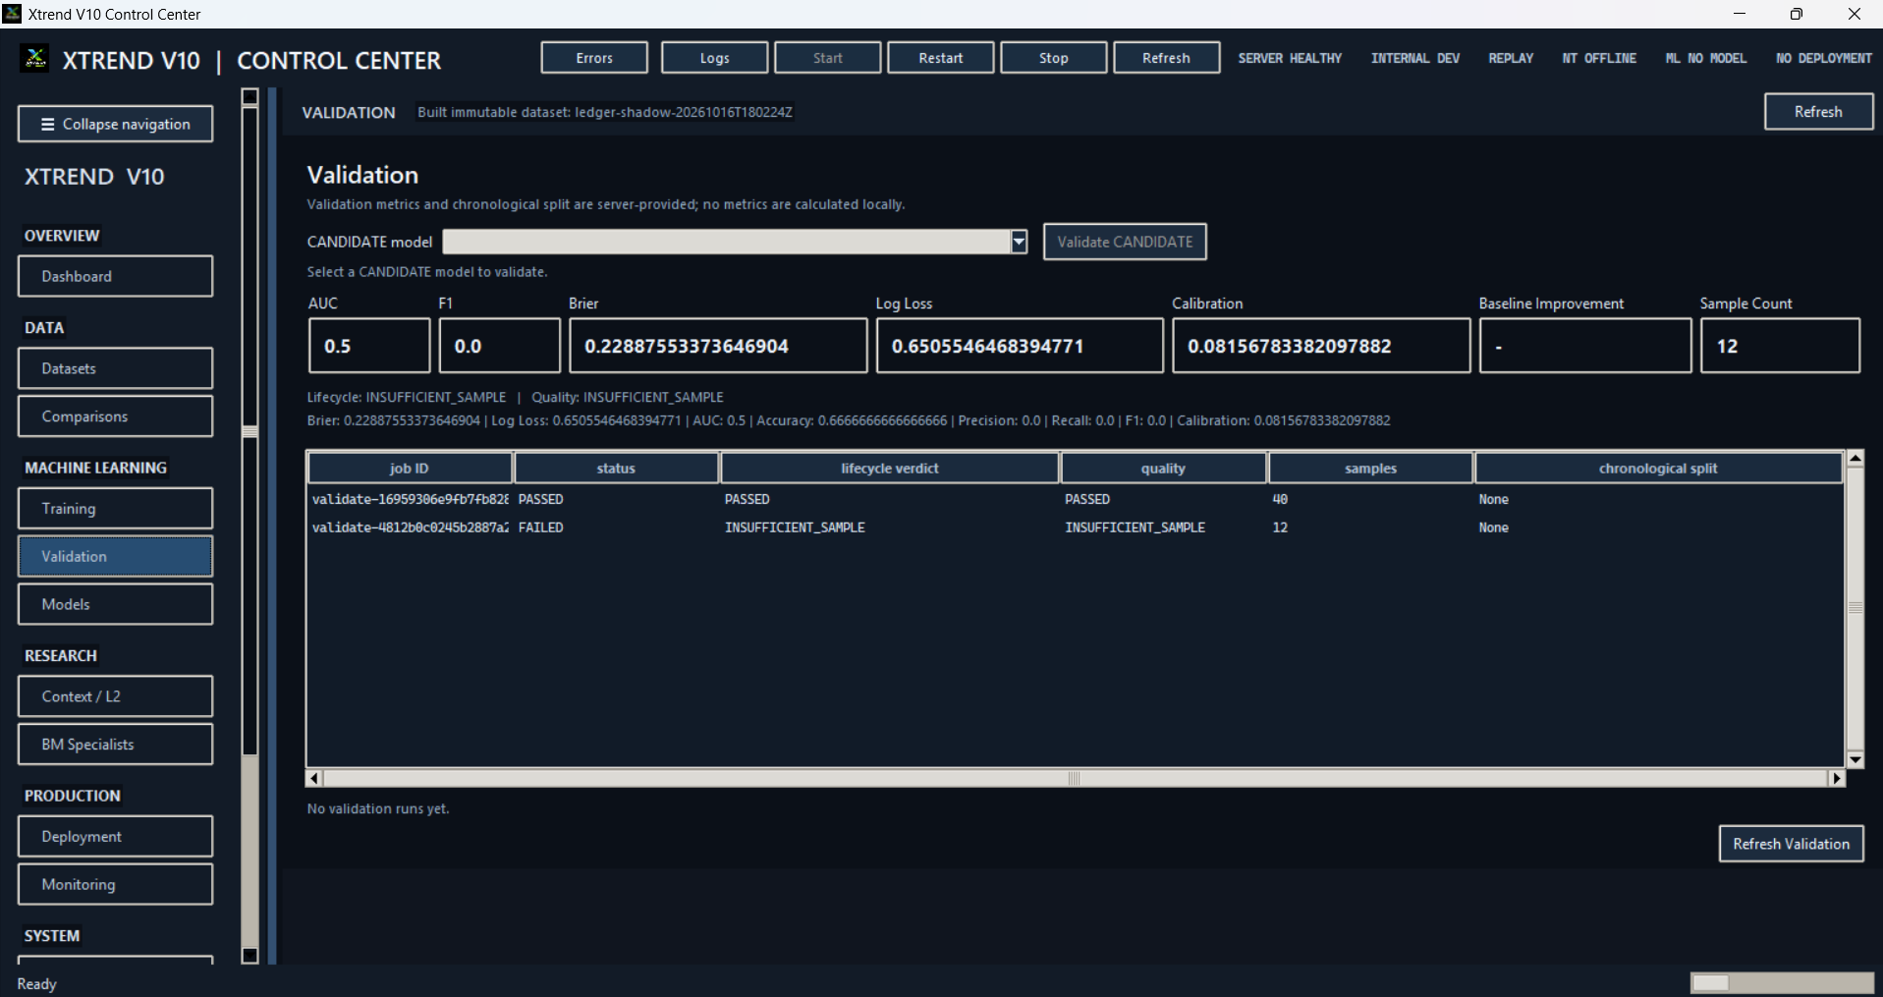1883x997 pixels.
Task: Click Validate CANDIDATE button
Action: [1125, 242]
